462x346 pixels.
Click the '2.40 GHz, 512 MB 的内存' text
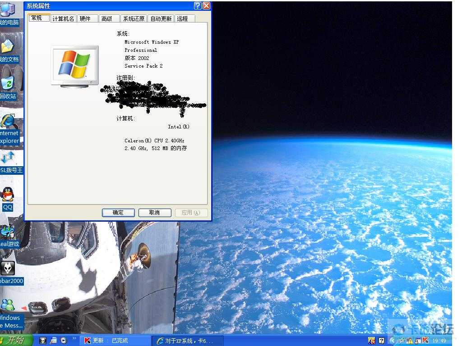click(156, 148)
